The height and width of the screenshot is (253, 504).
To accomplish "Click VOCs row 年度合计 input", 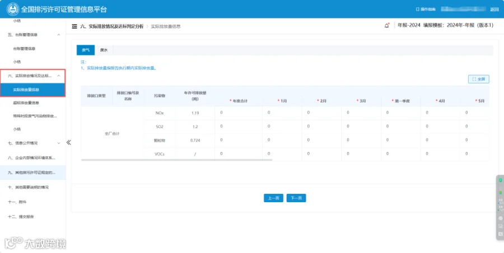I will (x=239, y=154).
